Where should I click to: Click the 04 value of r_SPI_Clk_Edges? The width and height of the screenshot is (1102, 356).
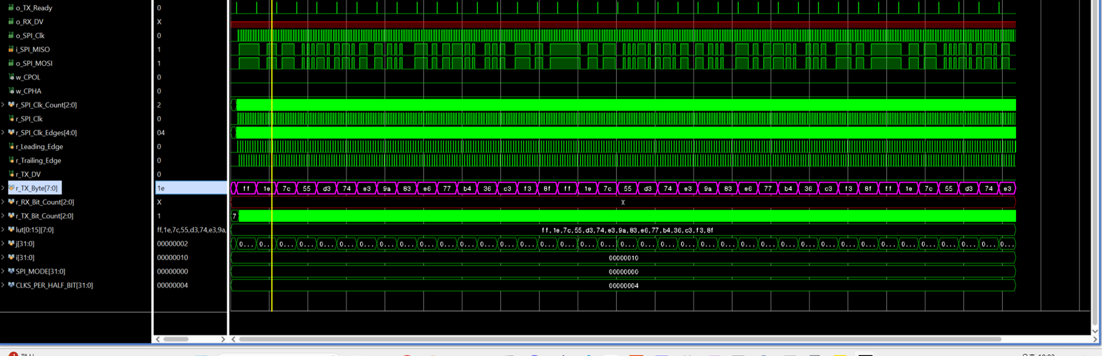[161, 133]
